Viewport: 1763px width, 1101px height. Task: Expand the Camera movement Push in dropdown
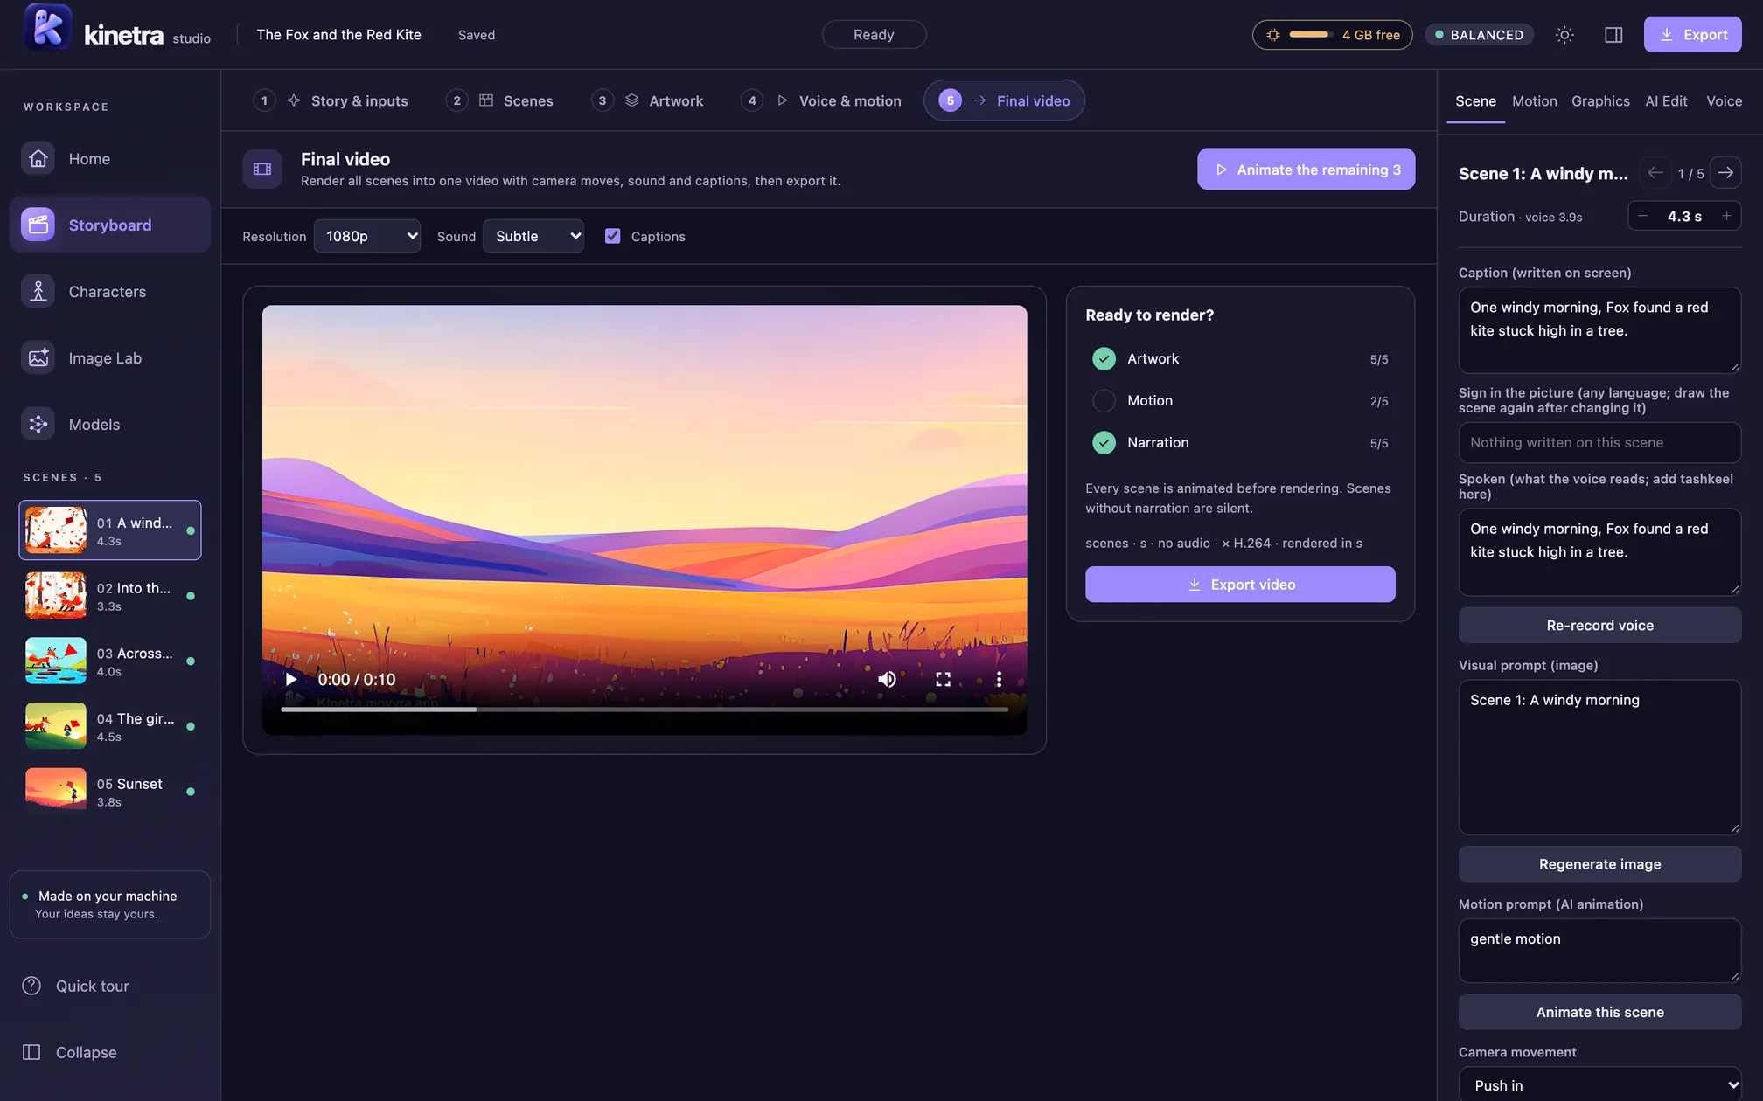coord(1599,1084)
